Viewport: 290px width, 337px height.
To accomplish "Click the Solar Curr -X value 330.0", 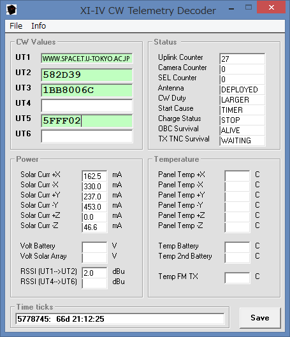I will [x=94, y=186].
